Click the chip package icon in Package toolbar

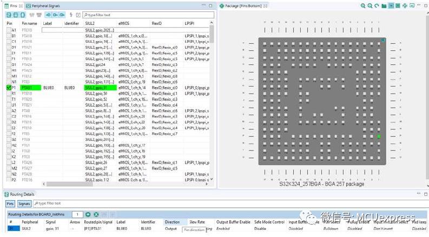click(405, 6)
